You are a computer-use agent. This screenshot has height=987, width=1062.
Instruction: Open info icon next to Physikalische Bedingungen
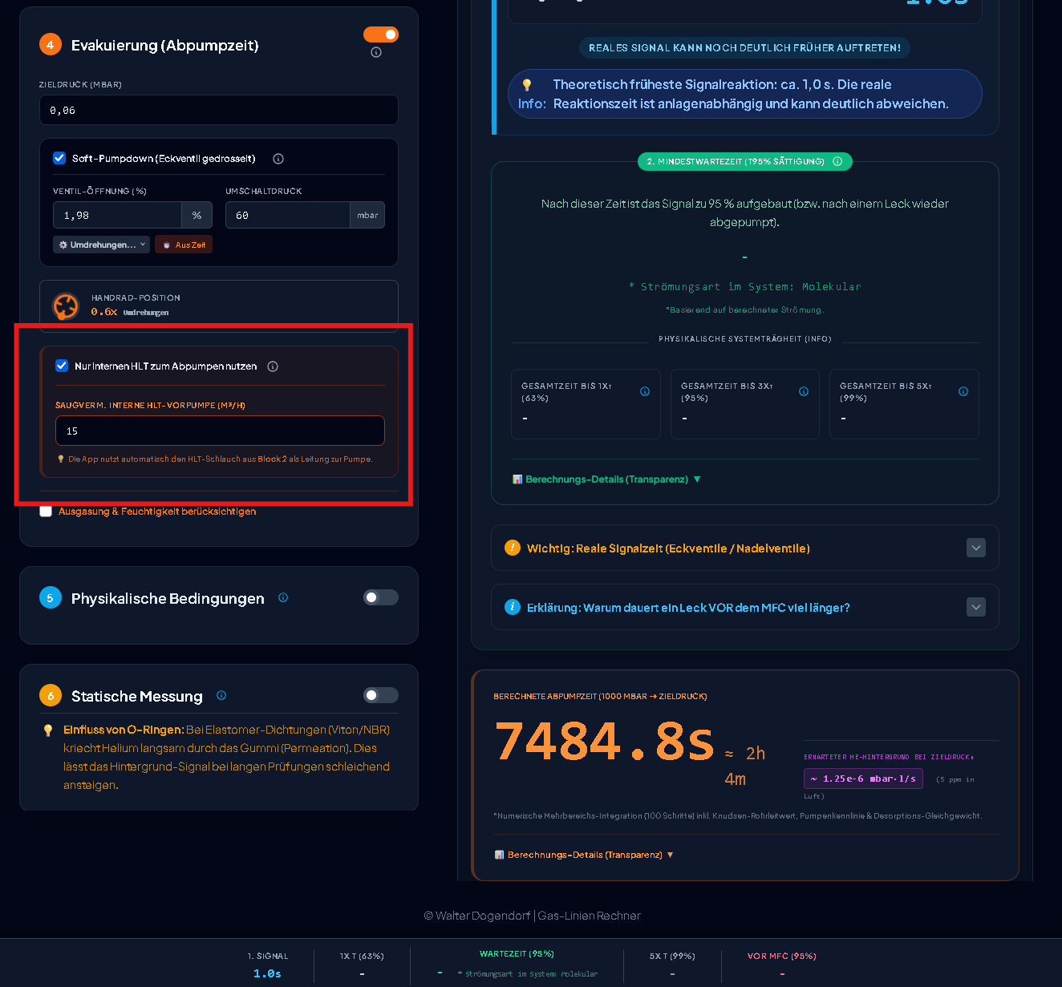tap(283, 597)
